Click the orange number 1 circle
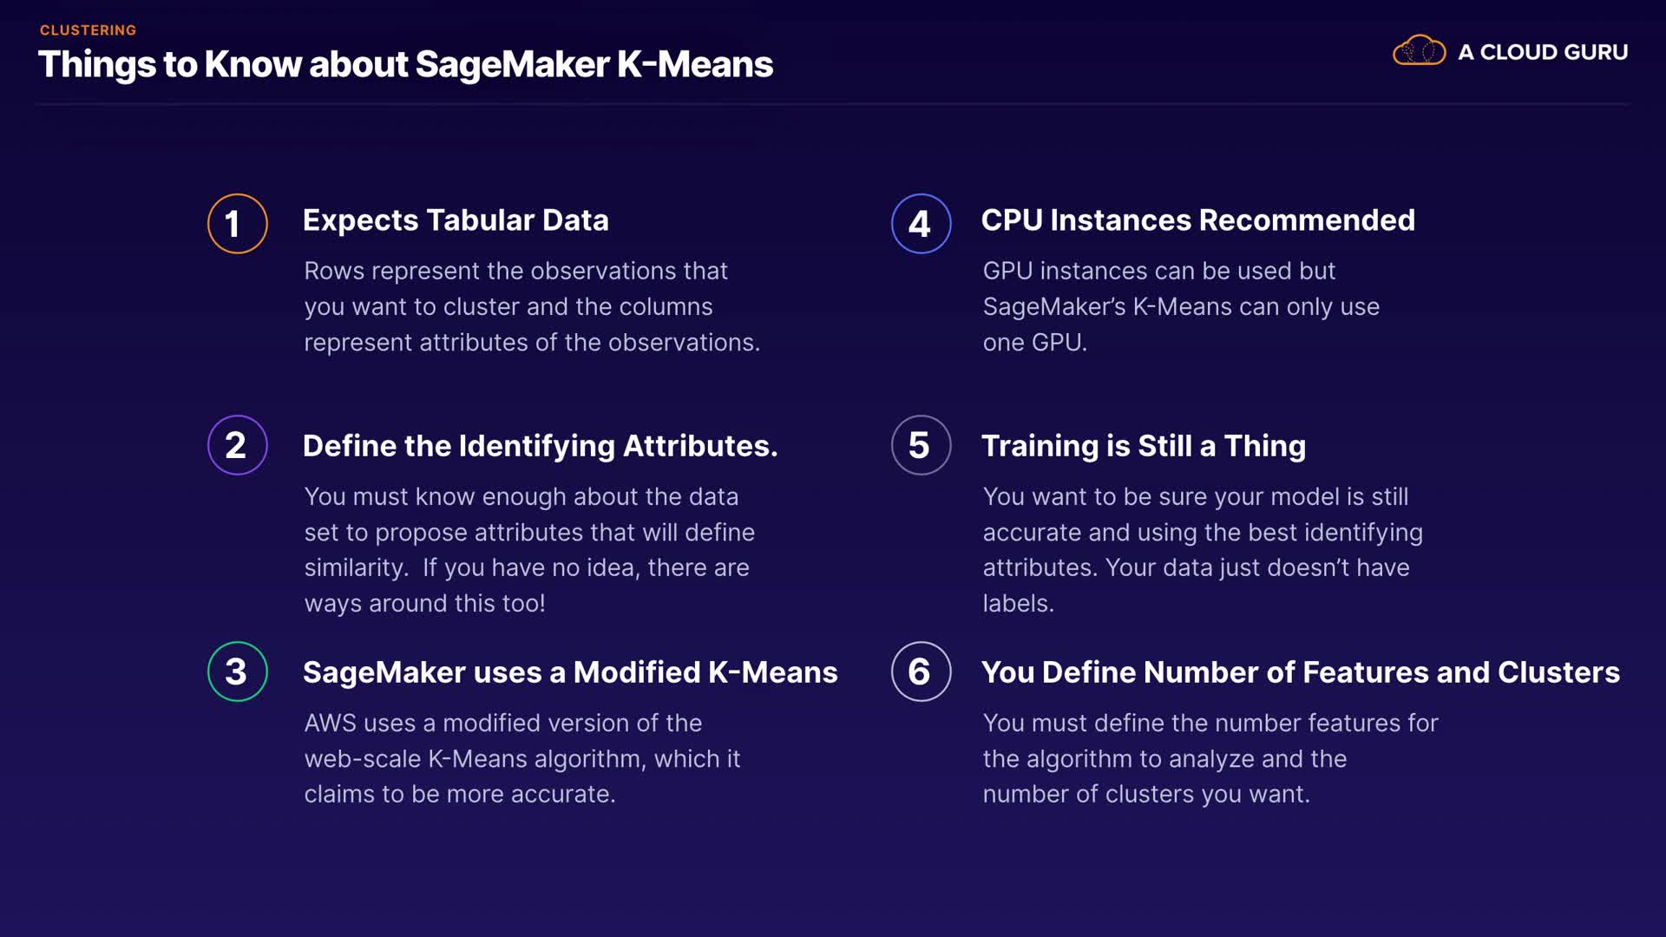Image resolution: width=1666 pixels, height=937 pixels. tap(237, 224)
